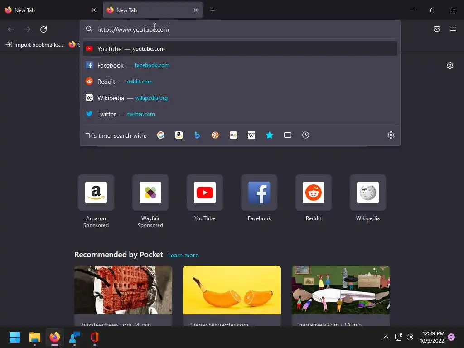Choose Facebook — facebook.com suggestion
Screen dimensions: 464x348
click(240, 65)
